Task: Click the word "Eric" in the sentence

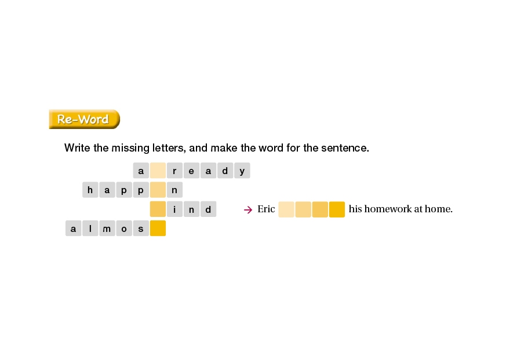Action: 266,209
